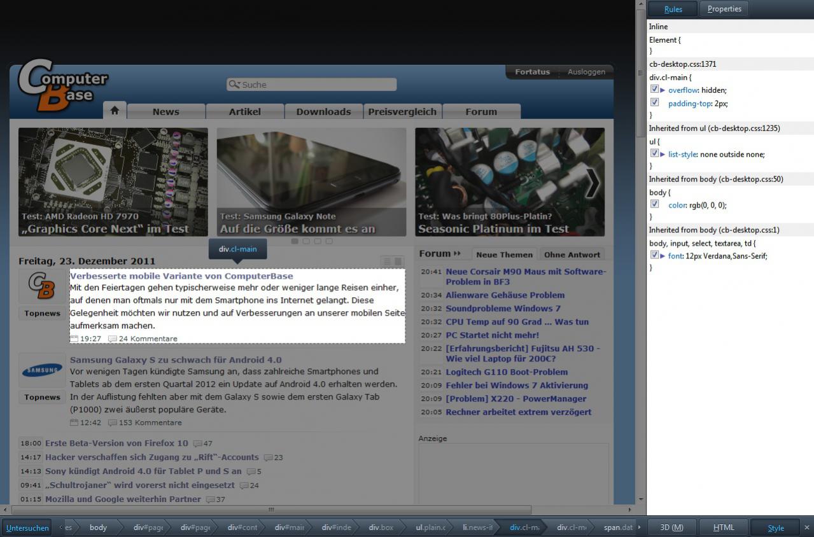Click the calendar icon next to 12:42

[74, 422]
